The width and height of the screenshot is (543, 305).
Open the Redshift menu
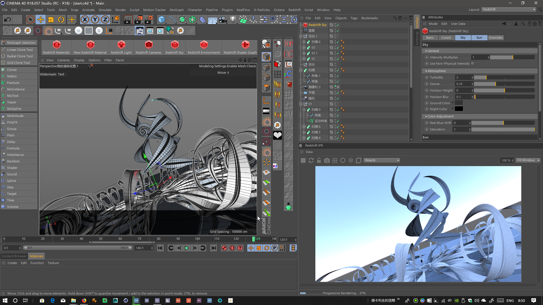click(x=294, y=10)
